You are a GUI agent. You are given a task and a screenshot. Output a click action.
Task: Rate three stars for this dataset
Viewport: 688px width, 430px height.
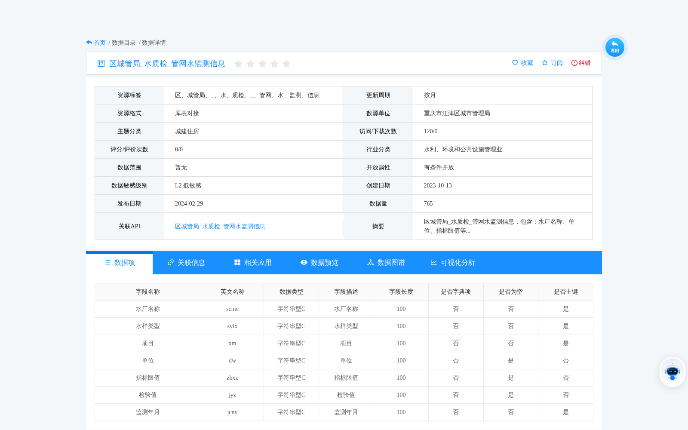[262, 64]
